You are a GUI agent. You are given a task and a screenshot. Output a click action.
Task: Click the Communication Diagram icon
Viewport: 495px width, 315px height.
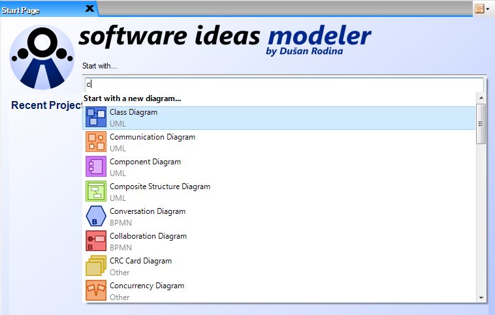(96, 142)
